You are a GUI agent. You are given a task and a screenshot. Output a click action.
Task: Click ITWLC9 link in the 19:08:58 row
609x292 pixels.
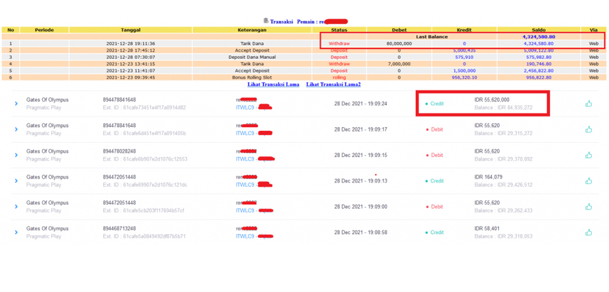pyautogui.click(x=245, y=236)
